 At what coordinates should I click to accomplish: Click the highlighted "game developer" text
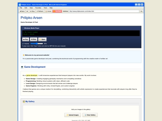coord(32,75)
